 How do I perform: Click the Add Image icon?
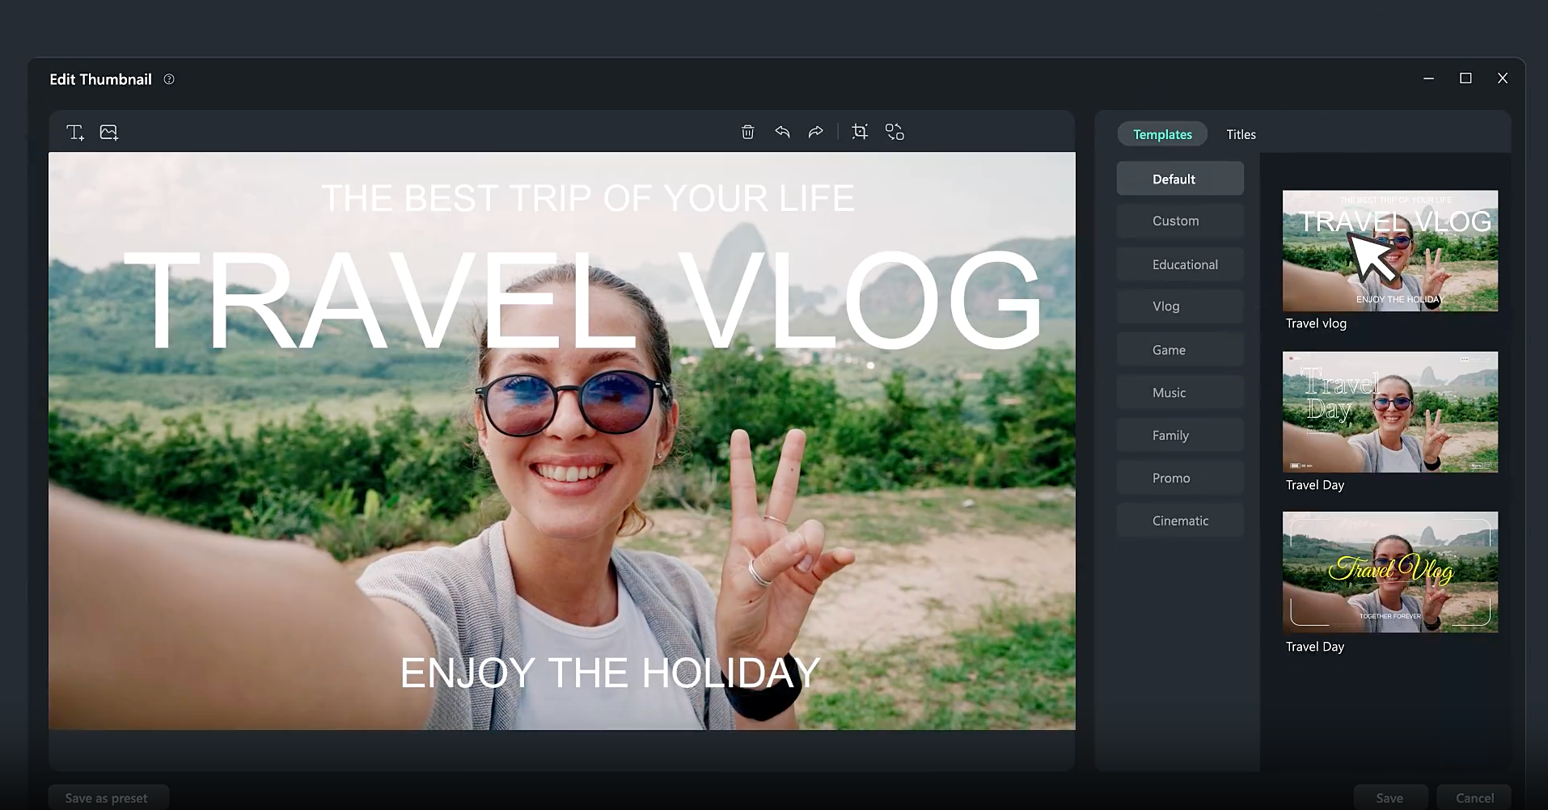(109, 133)
